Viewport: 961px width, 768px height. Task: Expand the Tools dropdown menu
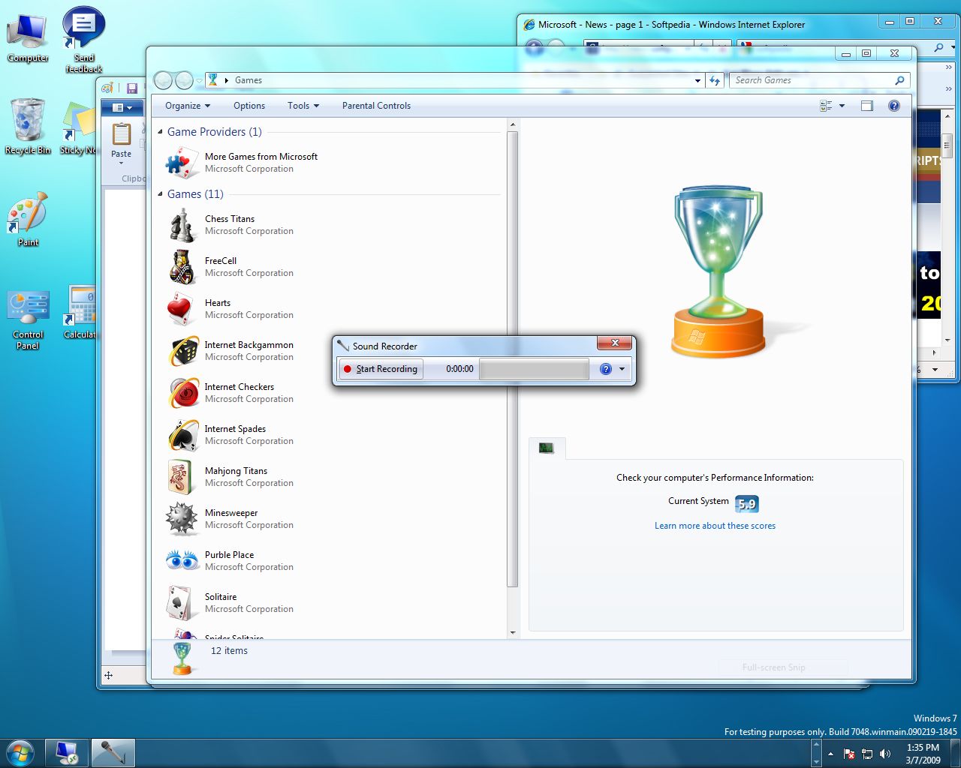click(303, 106)
